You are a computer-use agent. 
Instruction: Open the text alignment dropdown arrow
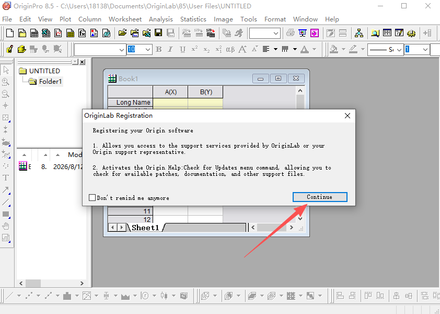(x=275, y=50)
